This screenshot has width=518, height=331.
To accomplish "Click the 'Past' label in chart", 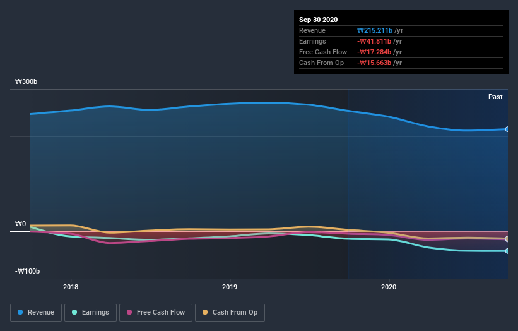I will (x=495, y=97).
